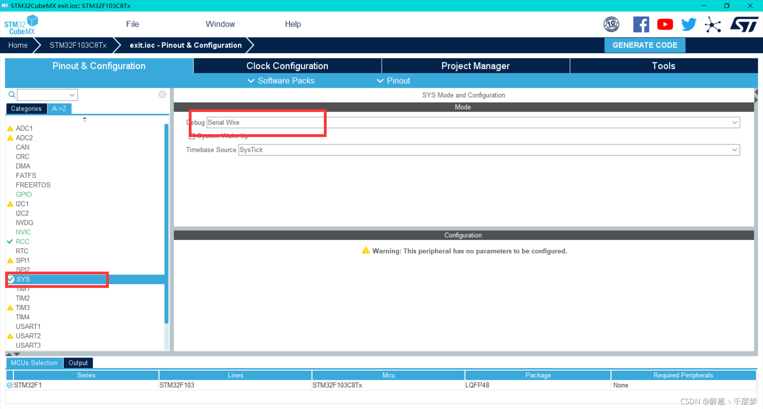Select Pinout & Configuration tab
This screenshot has height=409, width=763.
point(99,66)
